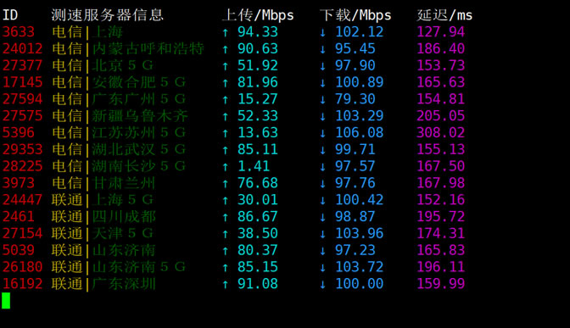Click the upload arrow beside 30.01
The width and height of the screenshot is (570, 328).
pyautogui.click(x=226, y=201)
